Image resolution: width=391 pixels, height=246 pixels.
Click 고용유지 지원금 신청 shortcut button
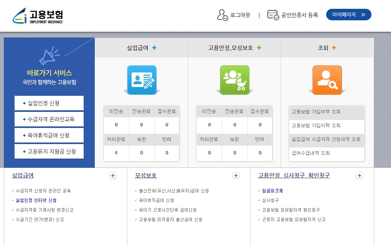click(49, 151)
